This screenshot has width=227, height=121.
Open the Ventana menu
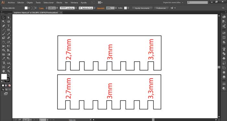tap(74, 3)
